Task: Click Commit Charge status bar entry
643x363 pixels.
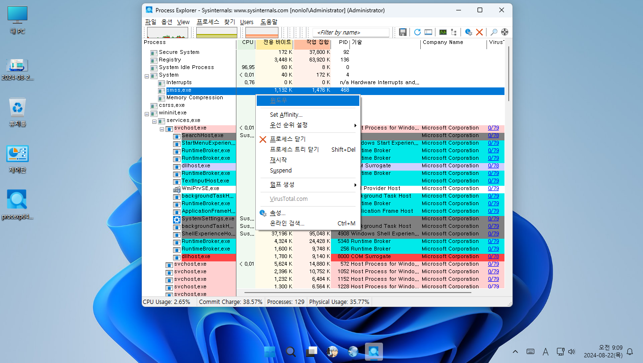Action: pyautogui.click(x=231, y=302)
